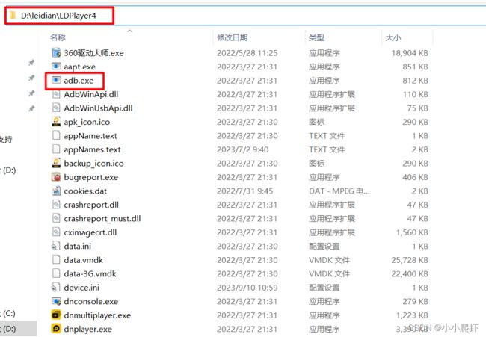Click the device.ini file icon

[56, 288]
